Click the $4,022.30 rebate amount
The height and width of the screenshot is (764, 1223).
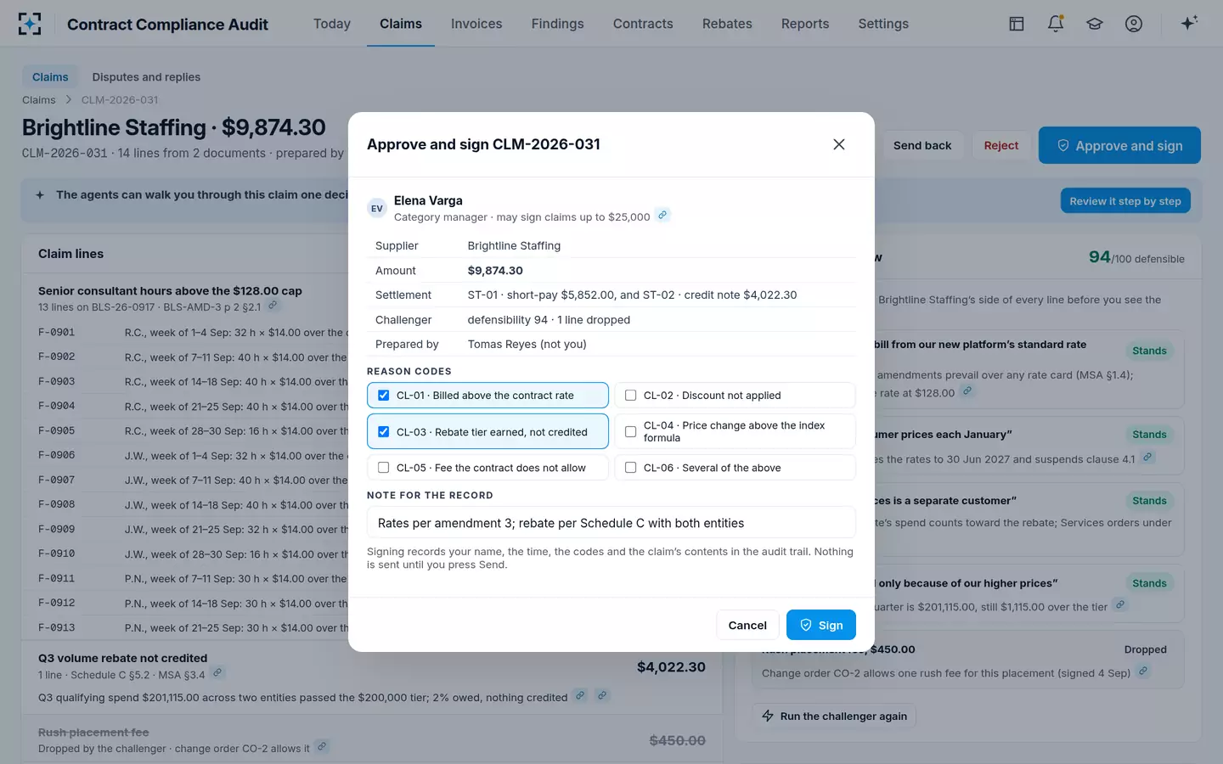(x=671, y=667)
